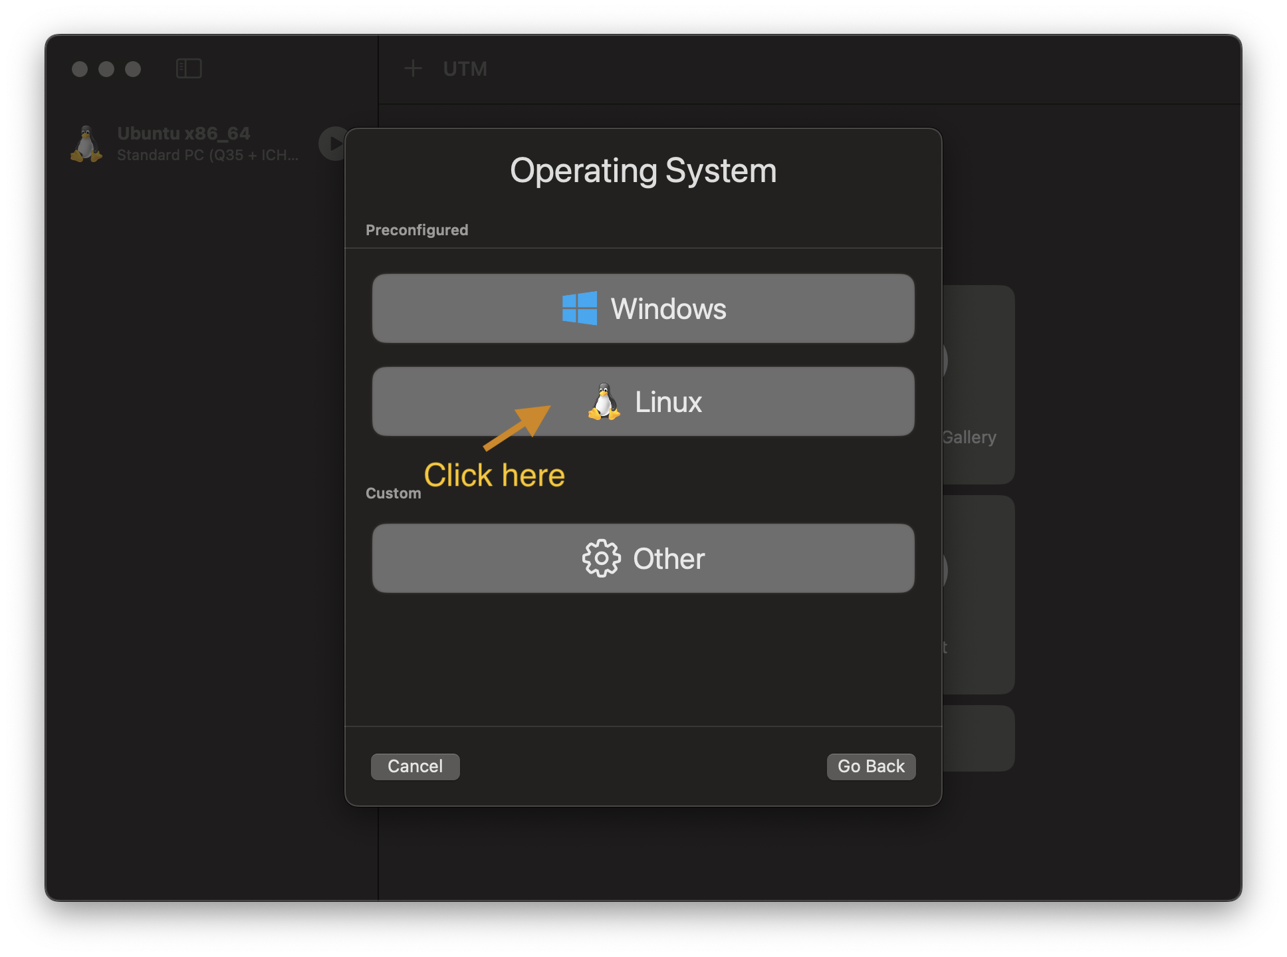Click the second background card below Gallery
The image size is (1287, 957).
pos(978,595)
